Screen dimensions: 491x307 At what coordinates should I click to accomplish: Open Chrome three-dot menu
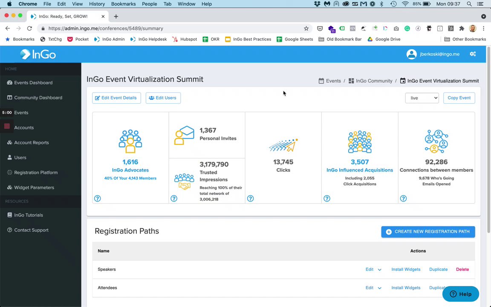(x=483, y=29)
